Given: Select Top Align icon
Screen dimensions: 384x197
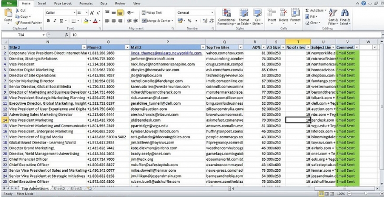Looking at the screenshot, I should 107,13.
